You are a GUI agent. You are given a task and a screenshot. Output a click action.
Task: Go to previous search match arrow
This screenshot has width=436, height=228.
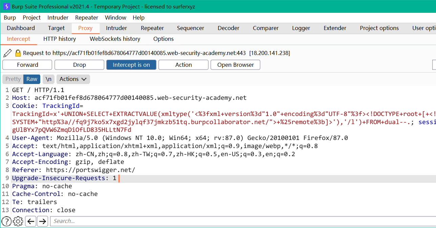(31, 221)
